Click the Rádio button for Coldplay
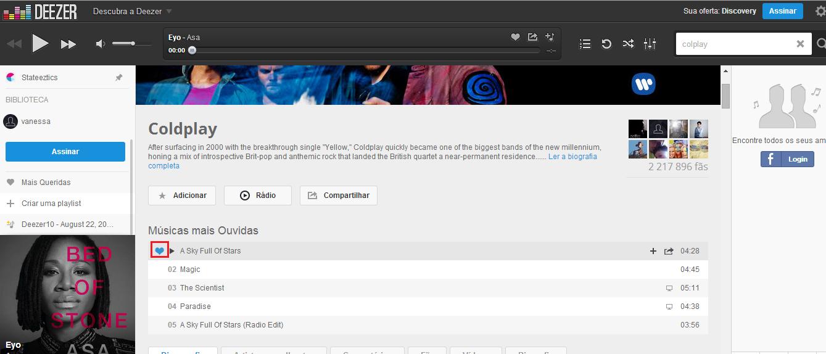Screen dimensions: 826x354 pos(257,196)
